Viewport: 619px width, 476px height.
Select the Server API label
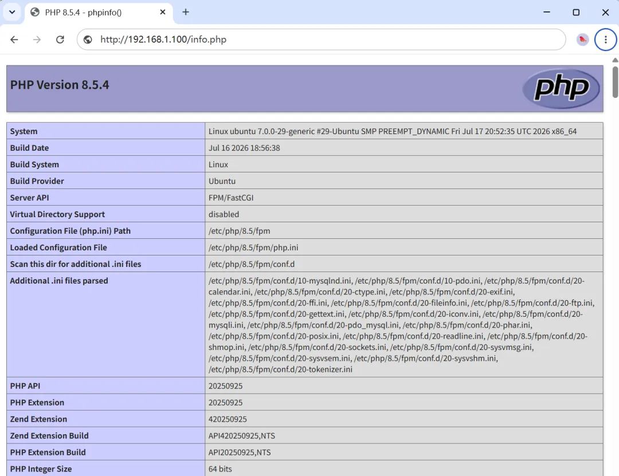pos(30,198)
